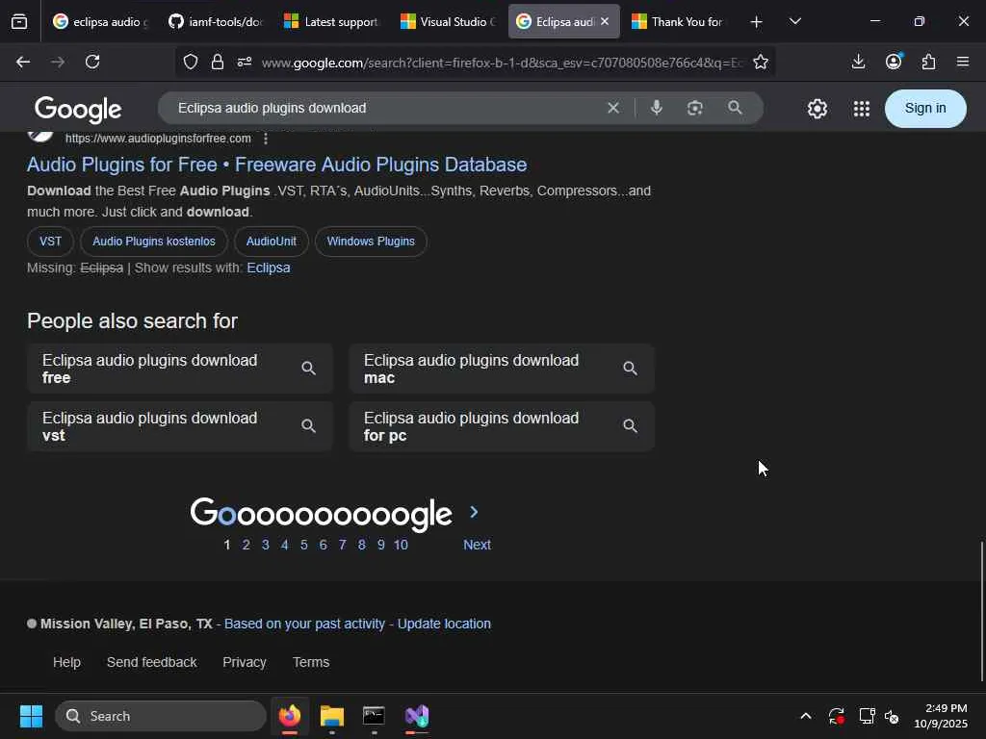Open Visual Studio from taskbar
The image size is (986, 739).
(417, 716)
